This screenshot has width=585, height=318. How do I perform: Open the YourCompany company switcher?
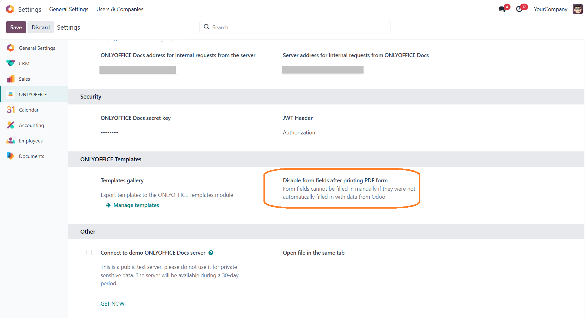[x=550, y=9]
